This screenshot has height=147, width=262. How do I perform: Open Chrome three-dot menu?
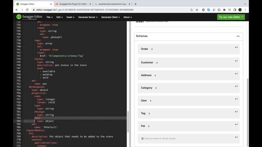click(245, 10)
